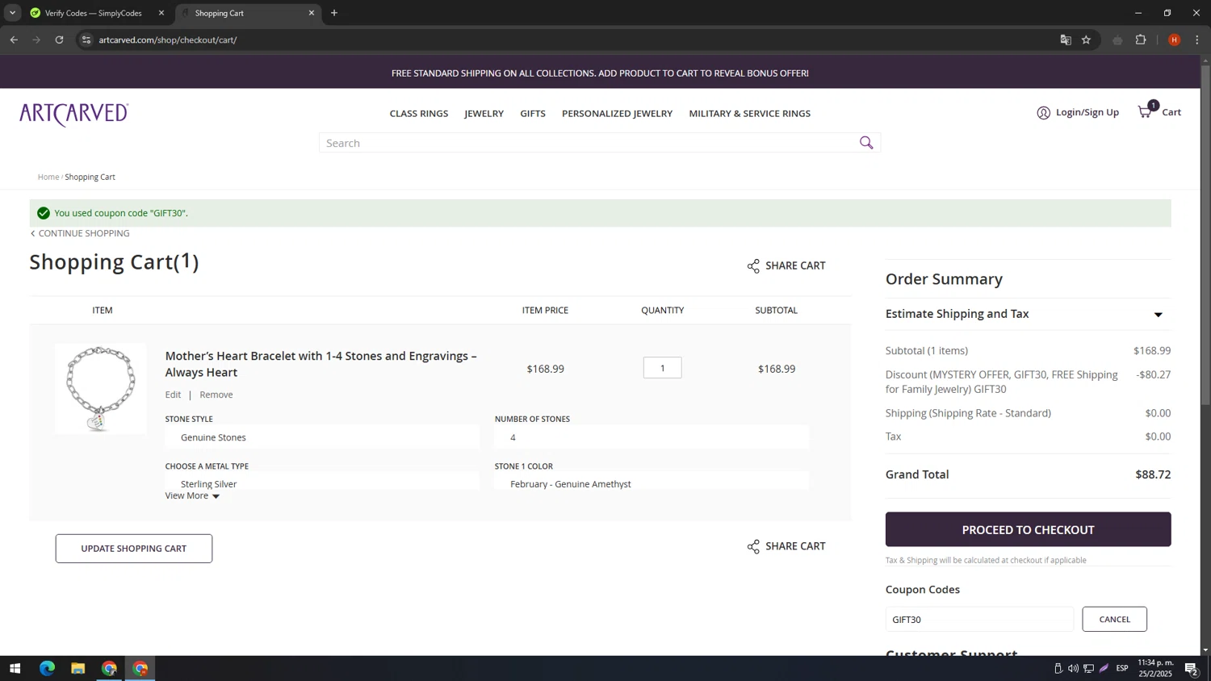Expand Estimate Shipping and Tax section
This screenshot has height=681, width=1211.
pyautogui.click(x=1028, y=314)
